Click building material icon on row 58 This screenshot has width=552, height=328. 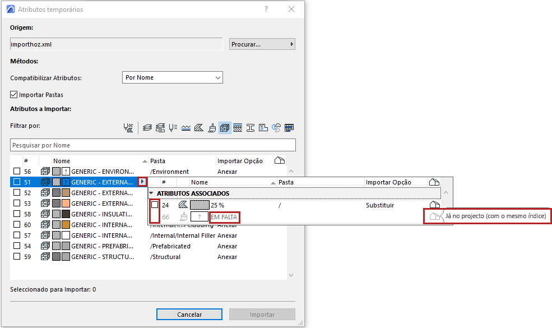click(45, 214)
